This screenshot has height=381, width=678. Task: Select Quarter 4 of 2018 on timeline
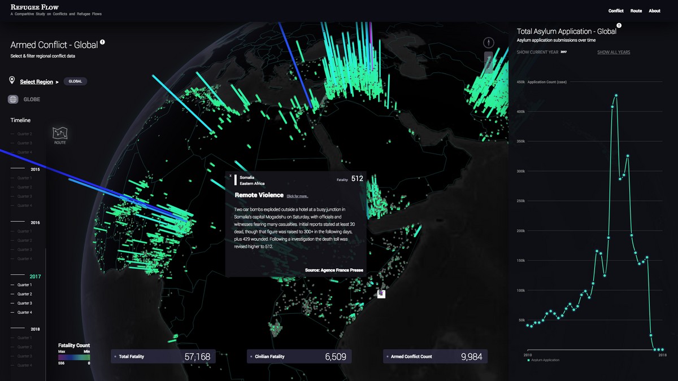(24, 365)
